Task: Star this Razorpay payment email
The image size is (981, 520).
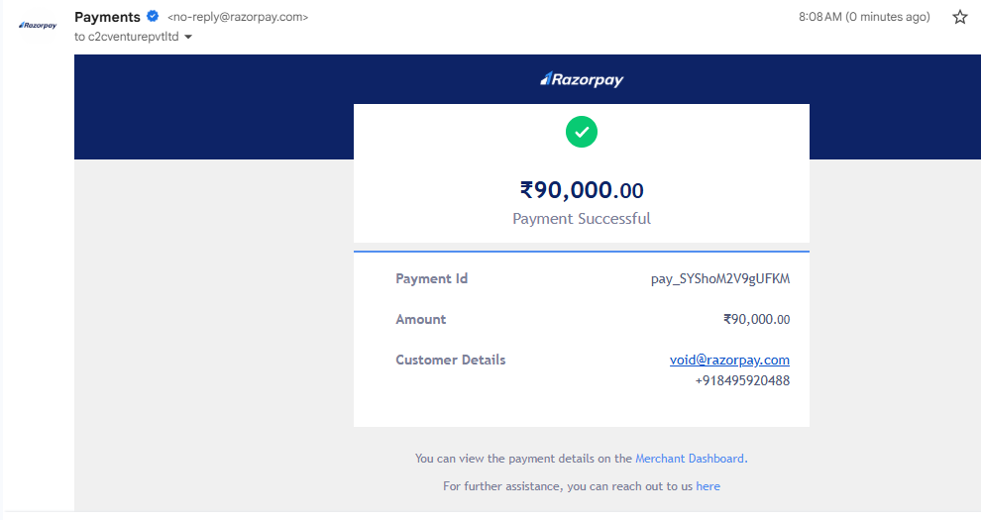Action: (x=959, y=17)
